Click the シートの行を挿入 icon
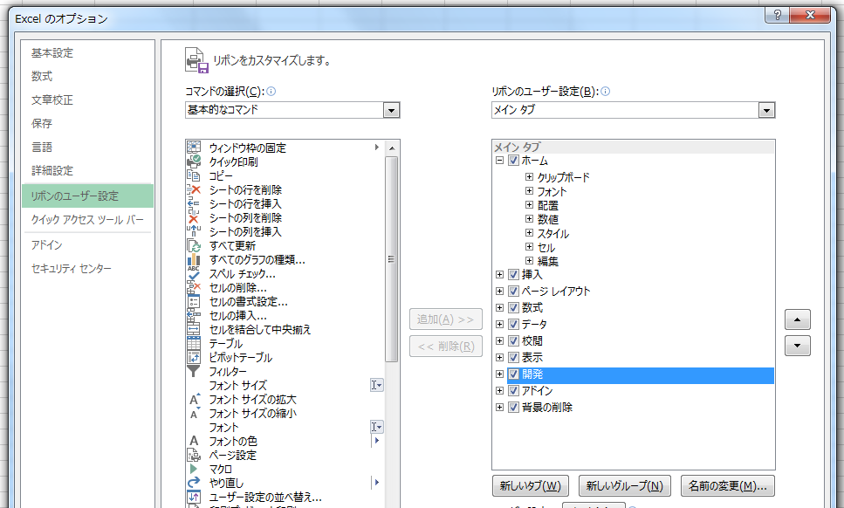The height and width of the screenshot is (508, 844). click(194, 203)
